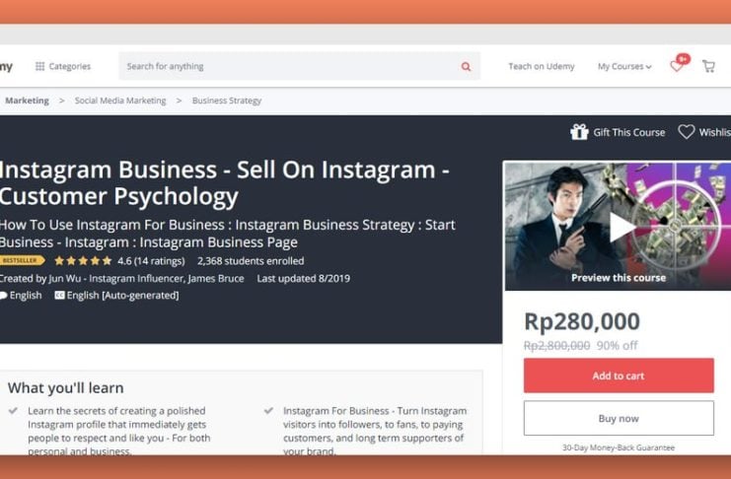Image resolution: width=731 pixels, height=479 pixels.
Task: Open the Business Strategy breadcrumb
Action: [x=227, y=101]
